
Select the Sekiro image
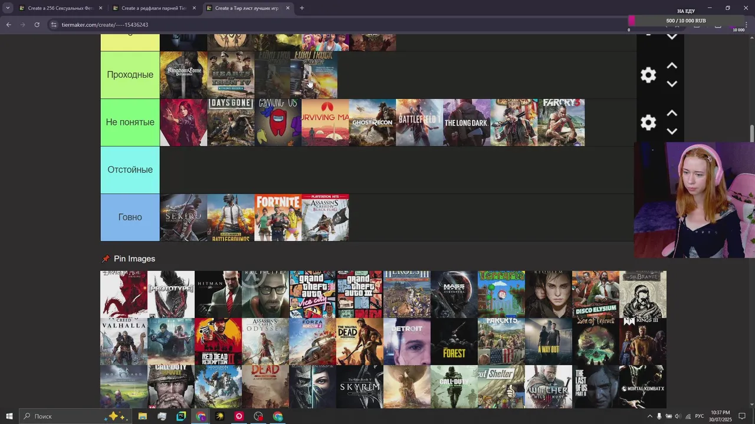[183, 217]
